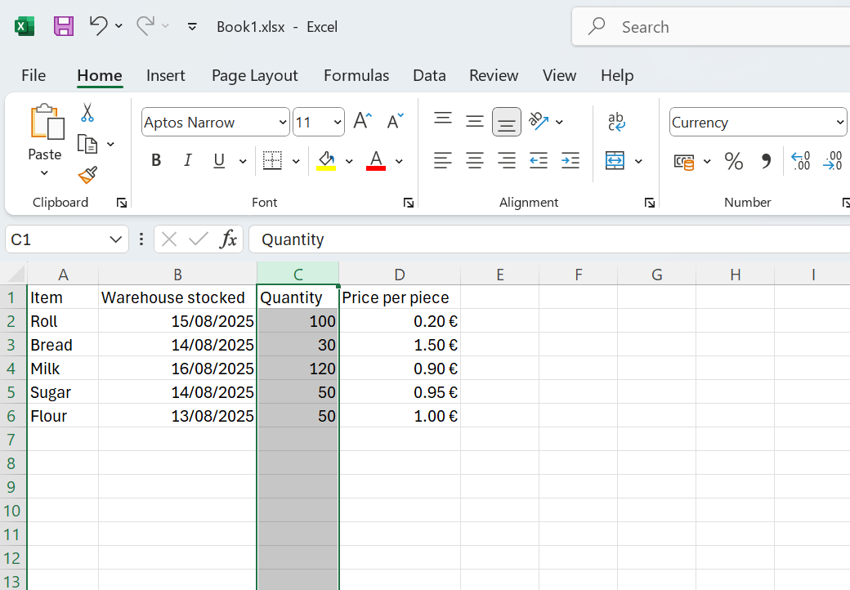
Task: Click the C1 Name Box
Action: click(x=67, y=239)
